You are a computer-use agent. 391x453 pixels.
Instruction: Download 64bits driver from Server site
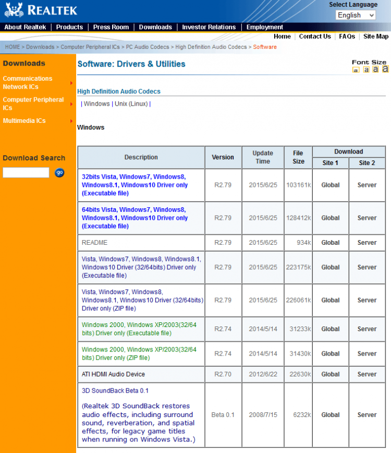[x=366, y=218]
